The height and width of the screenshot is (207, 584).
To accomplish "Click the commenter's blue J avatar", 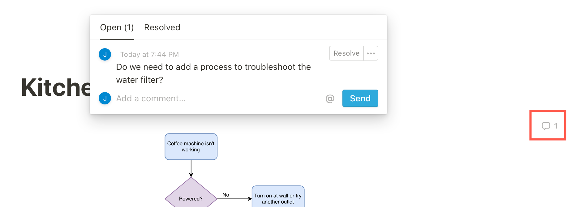I will tap(105, 54).
